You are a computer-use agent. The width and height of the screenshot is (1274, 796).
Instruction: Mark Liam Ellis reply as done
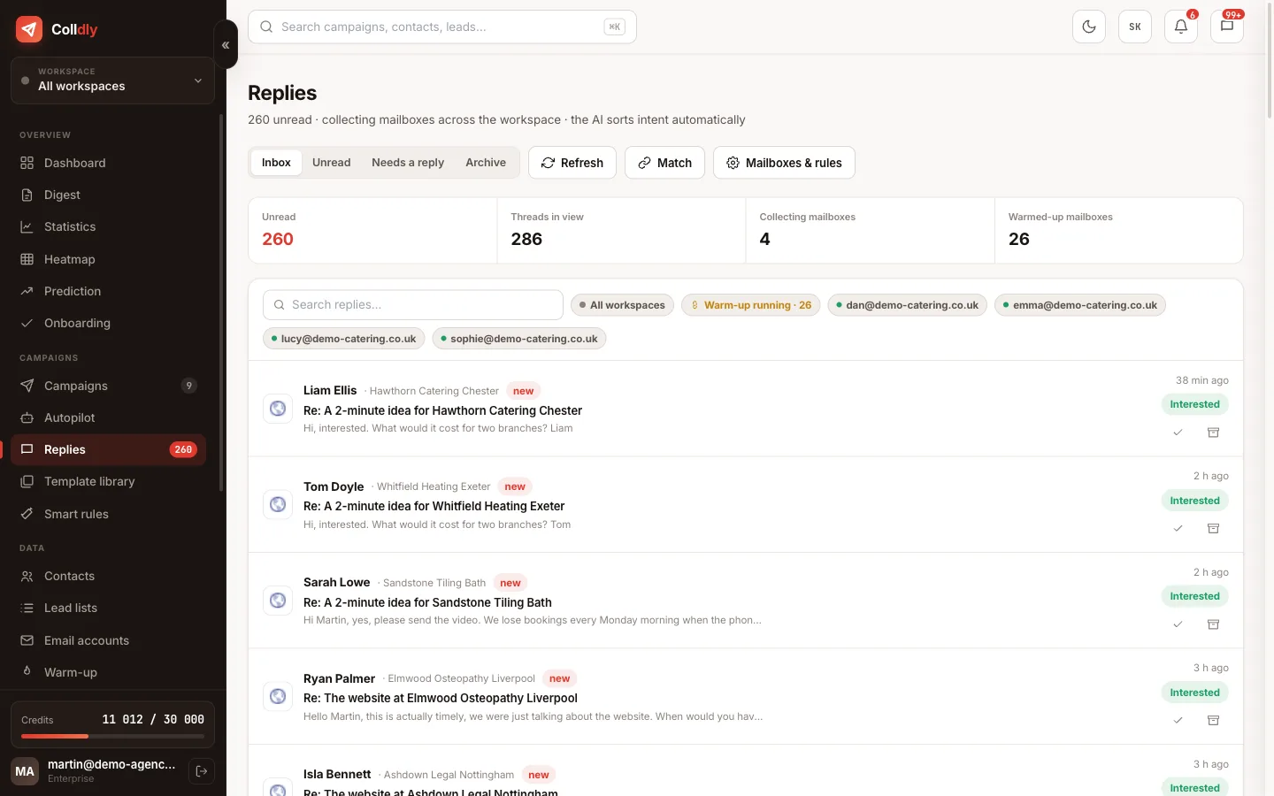click(1178, 432)
